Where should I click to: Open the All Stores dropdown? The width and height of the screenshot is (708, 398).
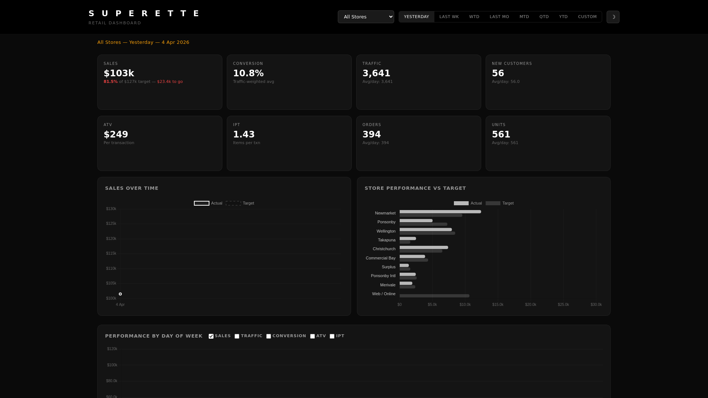pos(366,17)
